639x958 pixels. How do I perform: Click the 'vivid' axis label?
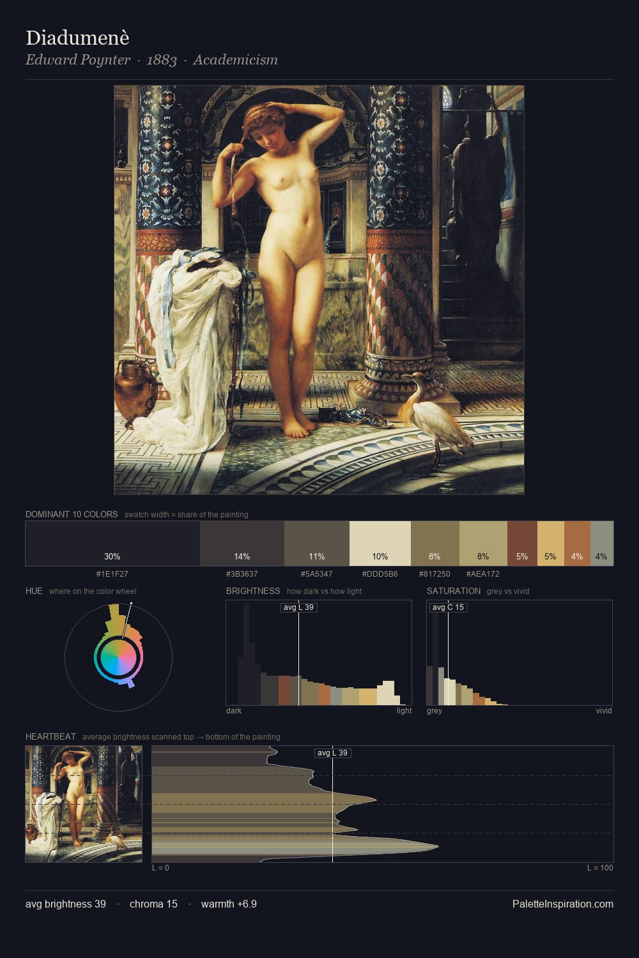point(604,711)
